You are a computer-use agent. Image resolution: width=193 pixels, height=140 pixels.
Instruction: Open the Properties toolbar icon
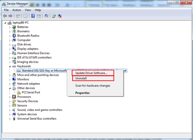click(x=25, y=16)
